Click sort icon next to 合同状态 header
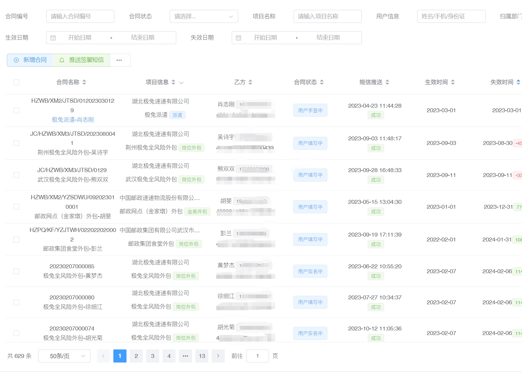This screenshot has width=522, height=372. [322, 82]
